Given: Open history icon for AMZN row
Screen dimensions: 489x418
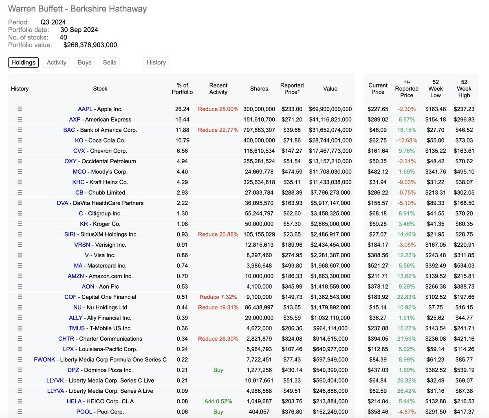Looking at the screenshot, I should 20,276.
